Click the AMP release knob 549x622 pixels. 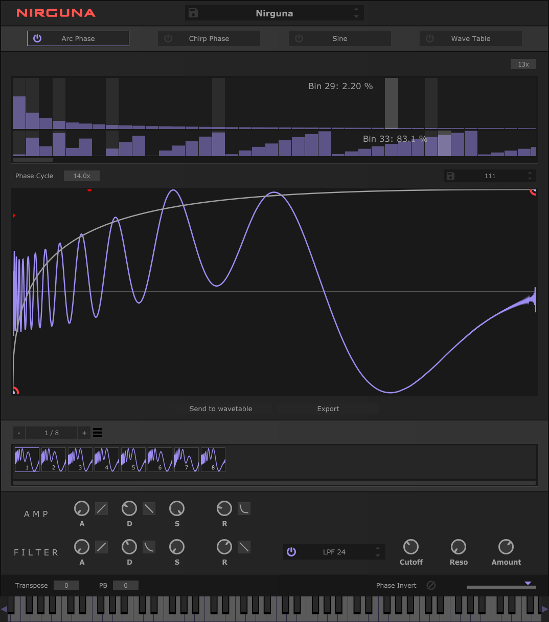(x=224, y=508)
